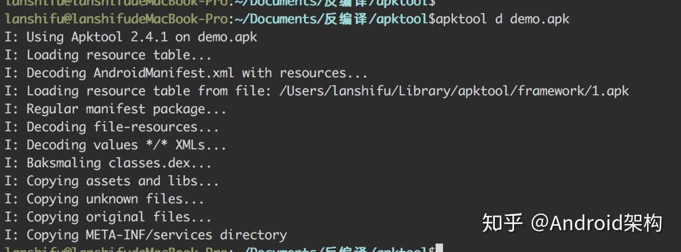Click the 'Using Apktool 2.4.1 on demo.apk' line
This screenshot has height=252, width=681.
click(131, 37)
